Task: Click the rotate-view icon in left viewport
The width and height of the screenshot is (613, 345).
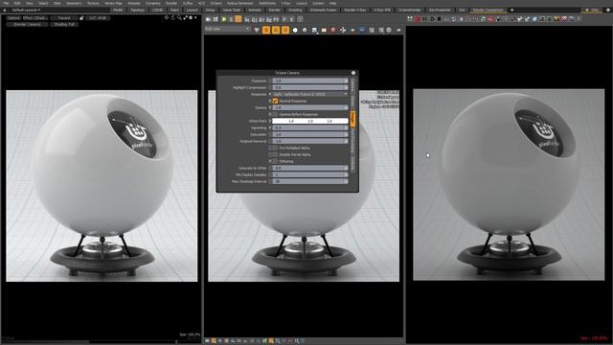Action: pyautogui.click(x=172, y=17)
